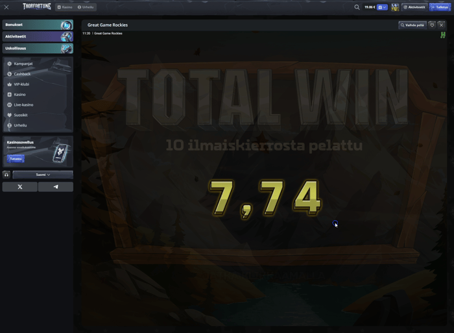
Task: Open the Suomi language dropdown
Action: point(43,175)
